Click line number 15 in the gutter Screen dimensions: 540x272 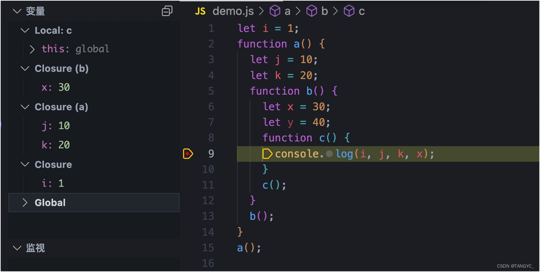(208, 248)
